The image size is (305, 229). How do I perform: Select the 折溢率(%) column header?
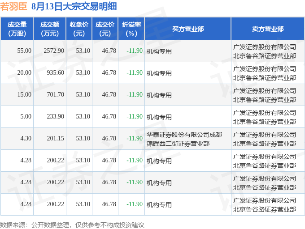pyautogui.click(x=131, y=29)
